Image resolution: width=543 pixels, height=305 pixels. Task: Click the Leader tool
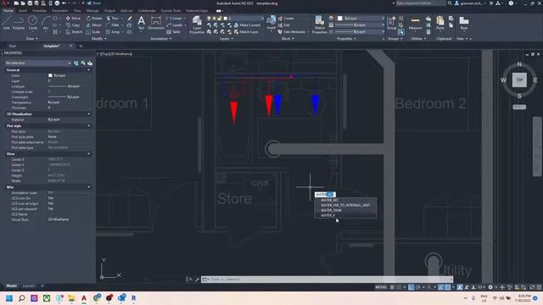175,25
